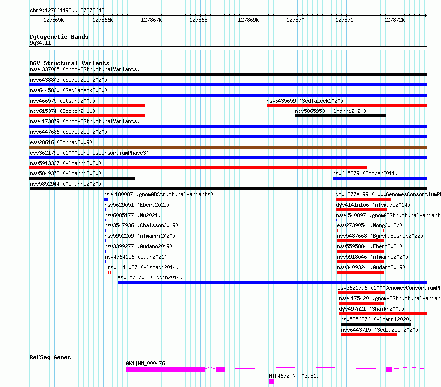Open variant nsv3547936 (Chaisson2019)
The width and height of the screenshot is (441, 387).
click(x=141, y=225)
